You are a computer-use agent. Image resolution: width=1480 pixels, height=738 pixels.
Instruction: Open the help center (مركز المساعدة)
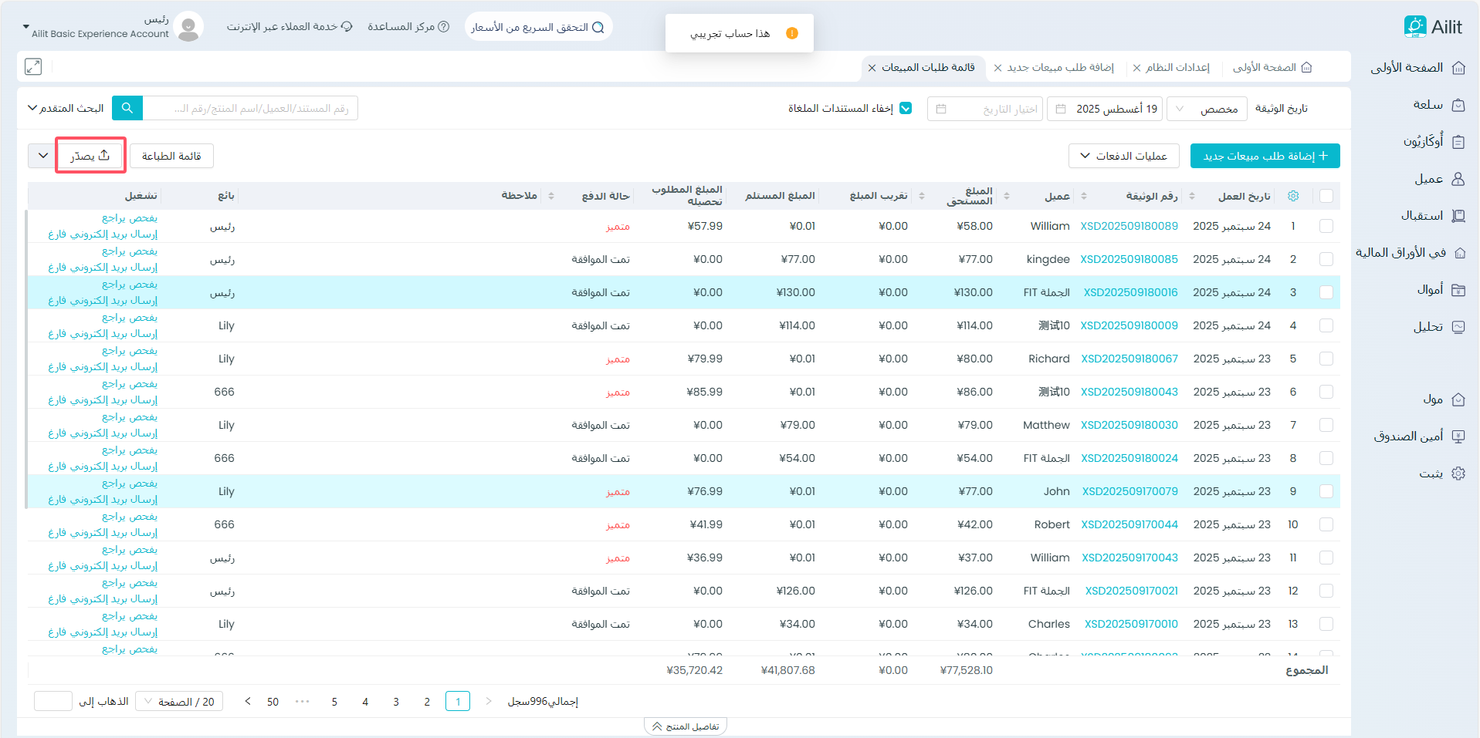(x=408, y=27)
